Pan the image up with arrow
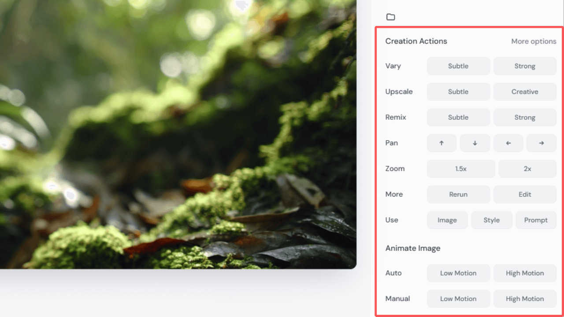564x317 pixels. (x=442, y=143)
